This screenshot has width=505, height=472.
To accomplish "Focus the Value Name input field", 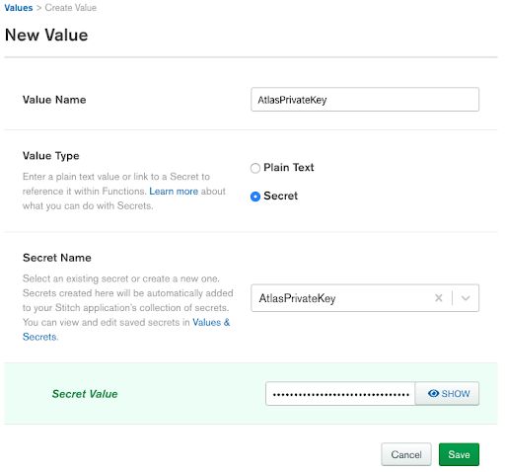I will (365, 100).
